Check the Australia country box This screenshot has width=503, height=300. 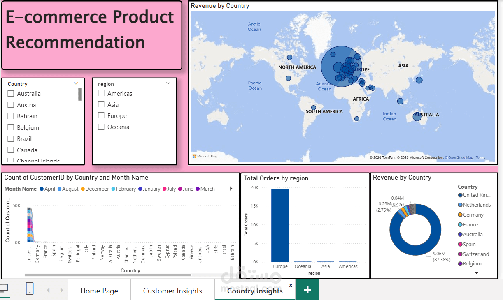pos(11,94)
